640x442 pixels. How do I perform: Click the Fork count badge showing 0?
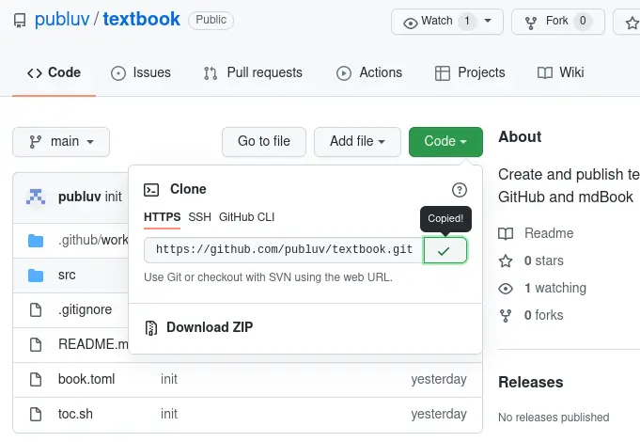click(583, 21)
